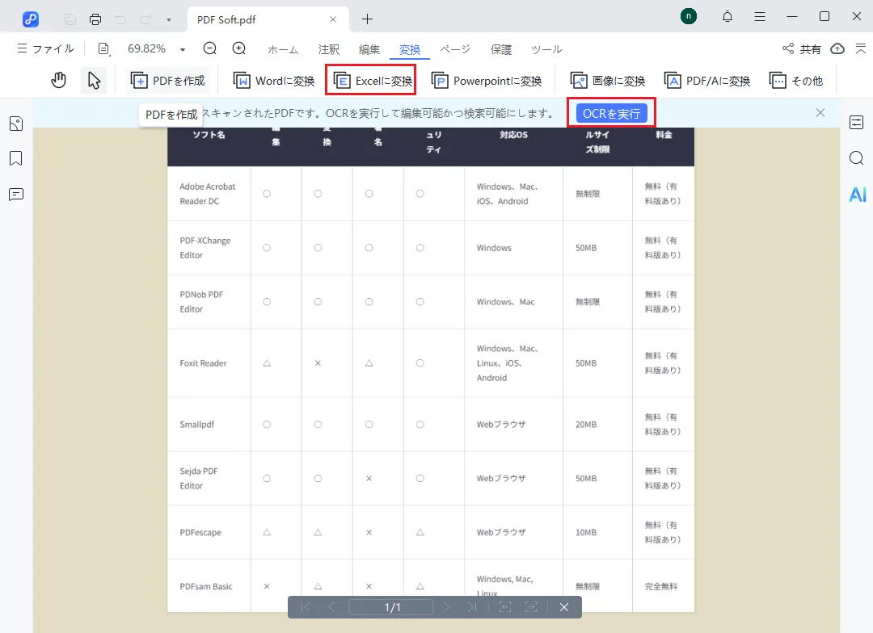Click the zoom out minus icon
This screenshot has height=633, width=873.
(210, 48)
